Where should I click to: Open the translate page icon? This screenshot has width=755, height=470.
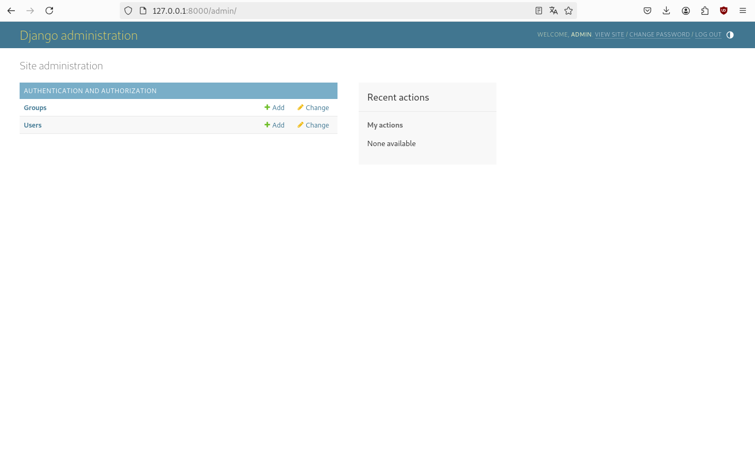click(554, 11)
